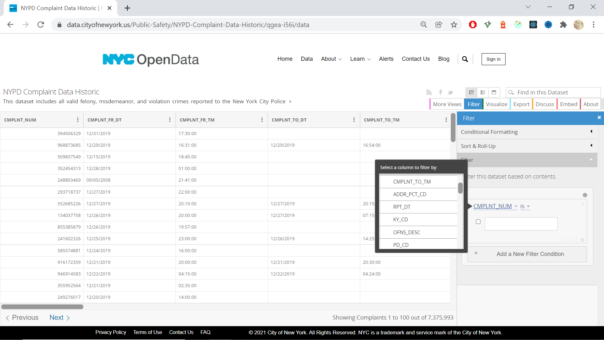Click Add a New Filter Condition button
Image resolution: width=604 pixels, height=340 pixels.
click(x=530, y=254)
